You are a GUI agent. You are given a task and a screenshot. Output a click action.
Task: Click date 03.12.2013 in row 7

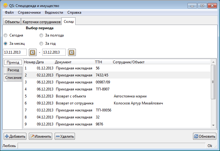(45, 110)
